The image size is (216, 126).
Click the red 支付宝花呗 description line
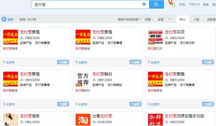click(155, 49)
